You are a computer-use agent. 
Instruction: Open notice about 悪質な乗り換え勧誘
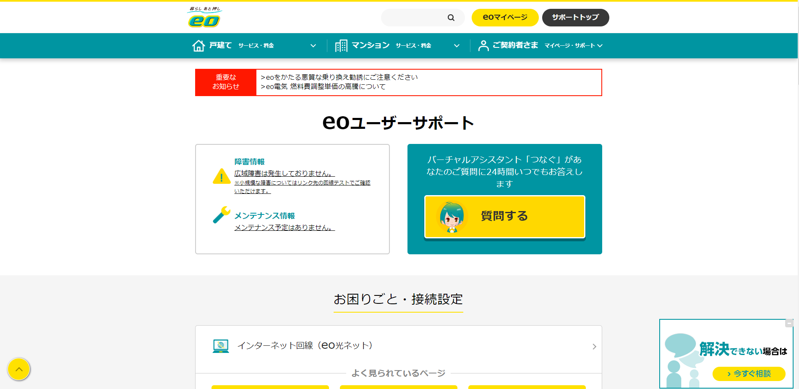[x=339, y=77]
